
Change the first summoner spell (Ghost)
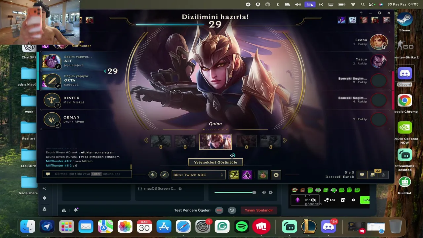pyautogui.click(x=234, y=175)
